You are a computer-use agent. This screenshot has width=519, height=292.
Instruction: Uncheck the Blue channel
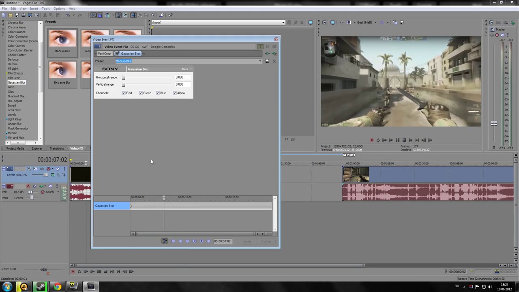pos(158,93)
